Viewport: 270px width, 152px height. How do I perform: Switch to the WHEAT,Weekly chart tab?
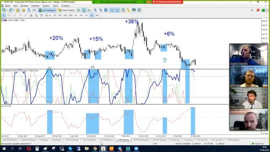159,140
